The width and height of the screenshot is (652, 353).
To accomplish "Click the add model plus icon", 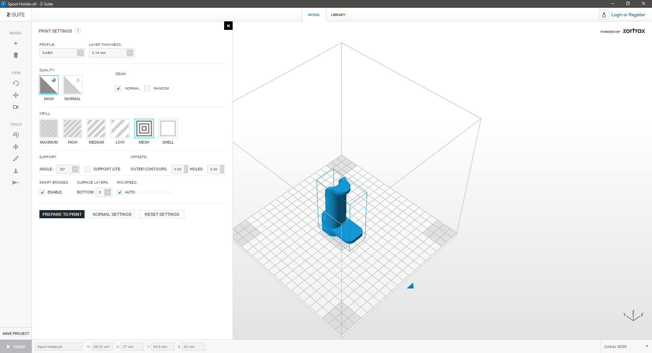I will [16, 43].
